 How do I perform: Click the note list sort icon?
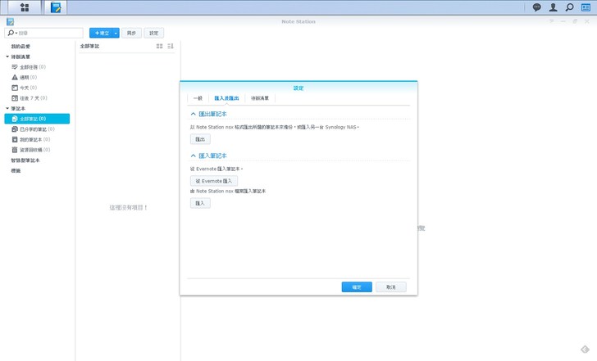171,47
